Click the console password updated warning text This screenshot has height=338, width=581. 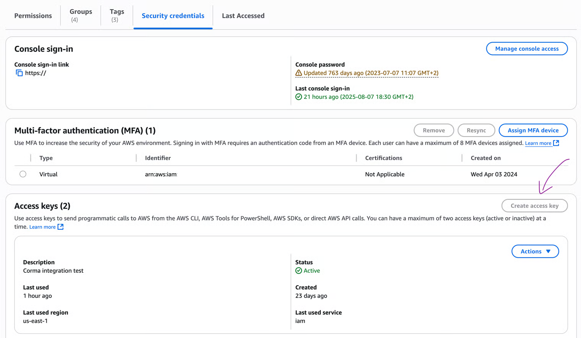tap(371, 73)
